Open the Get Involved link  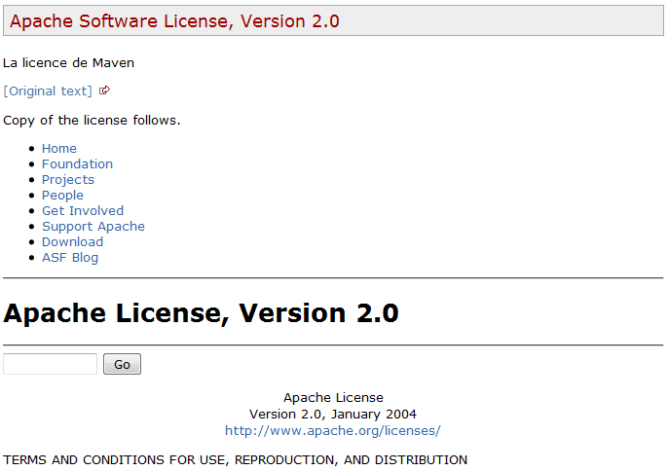tap(83, 211)
